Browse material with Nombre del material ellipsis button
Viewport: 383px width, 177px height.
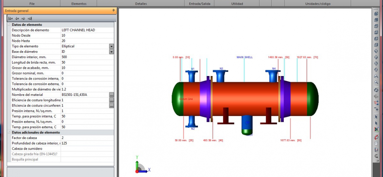tap(111, 95)
